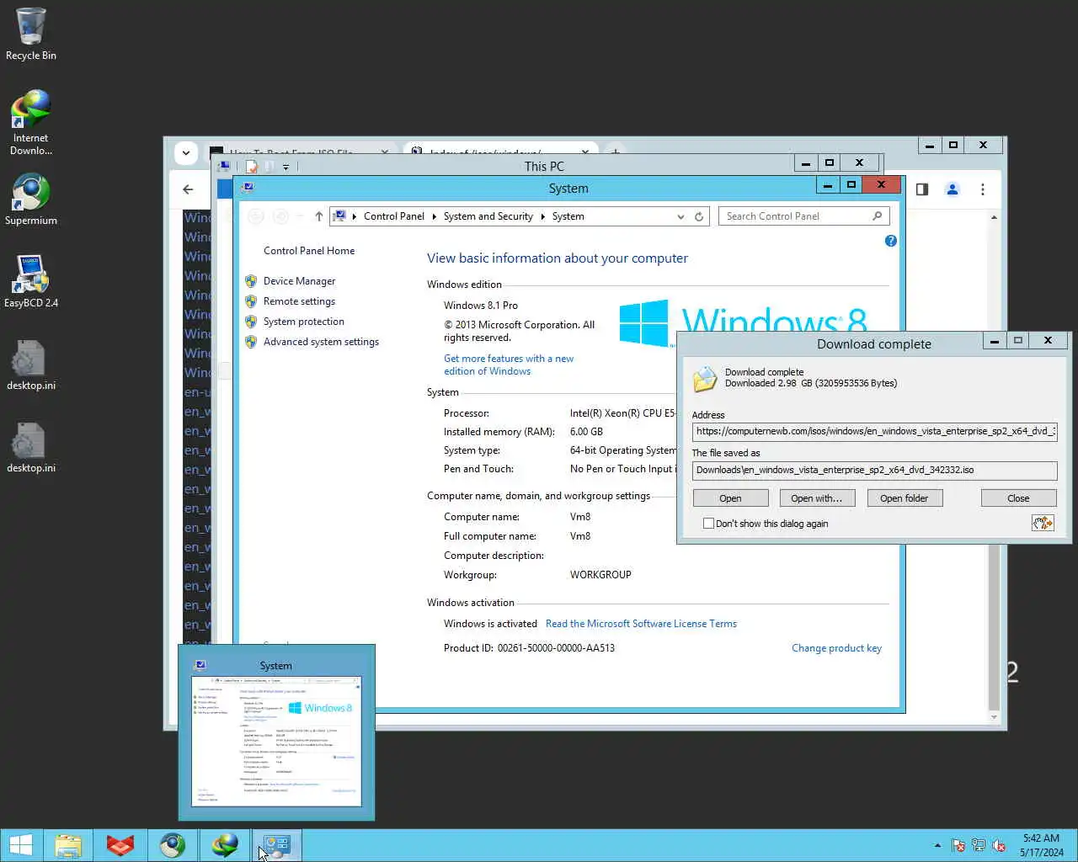Click Open folder button
Viewport: 1078px width, 862px height.
tap(904, 498)
